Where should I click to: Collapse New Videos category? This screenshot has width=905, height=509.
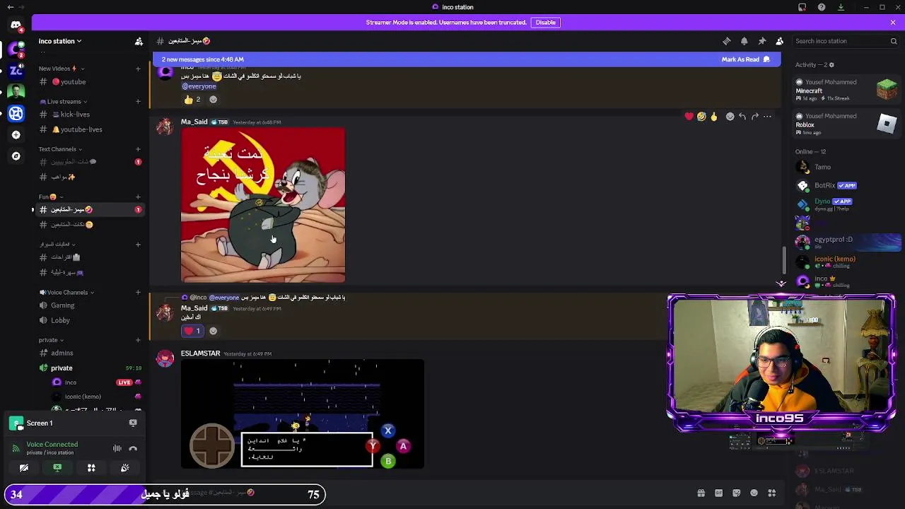[x=62, y=69]
